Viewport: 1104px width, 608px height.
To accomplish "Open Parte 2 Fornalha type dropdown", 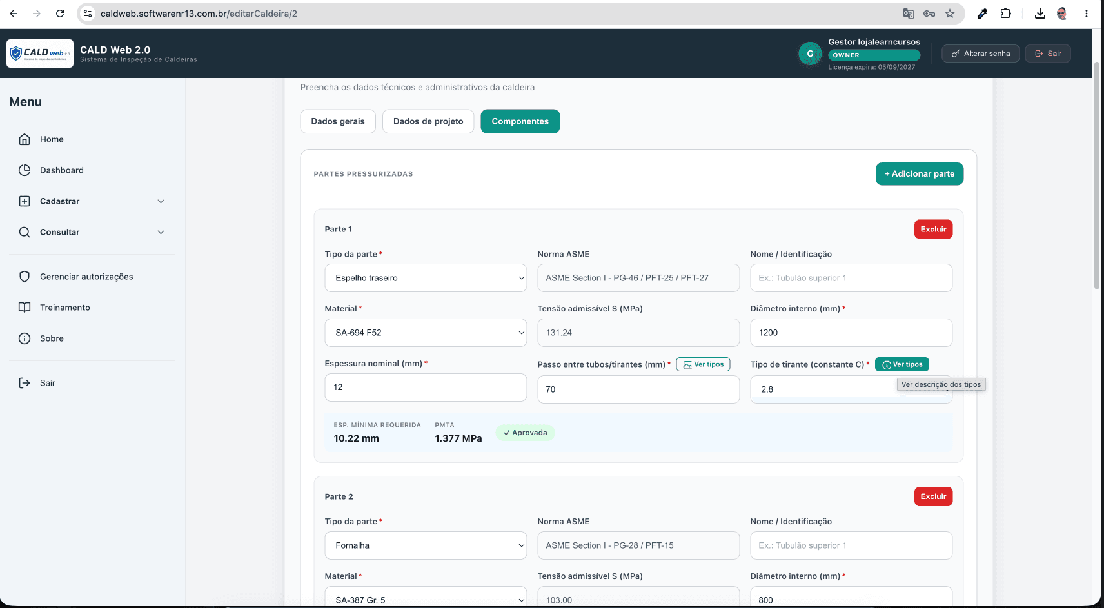I will [426, 545].
